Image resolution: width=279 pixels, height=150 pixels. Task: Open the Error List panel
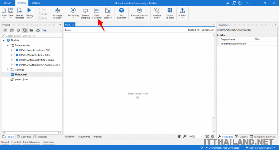pyautogui.click(x=16, y=142)
